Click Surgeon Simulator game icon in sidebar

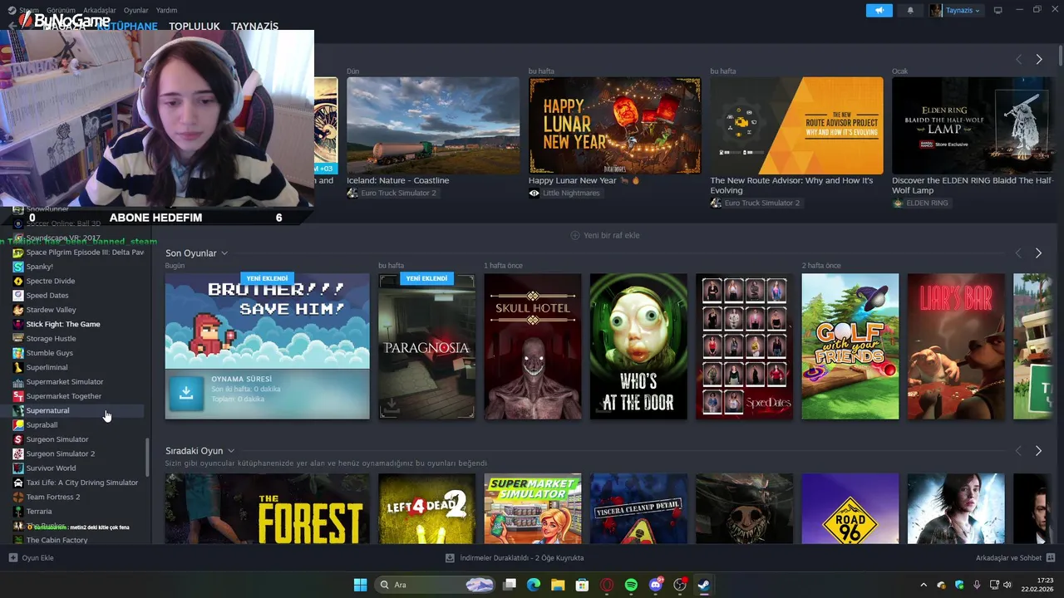pyautogui.click(x=18, y=439)
